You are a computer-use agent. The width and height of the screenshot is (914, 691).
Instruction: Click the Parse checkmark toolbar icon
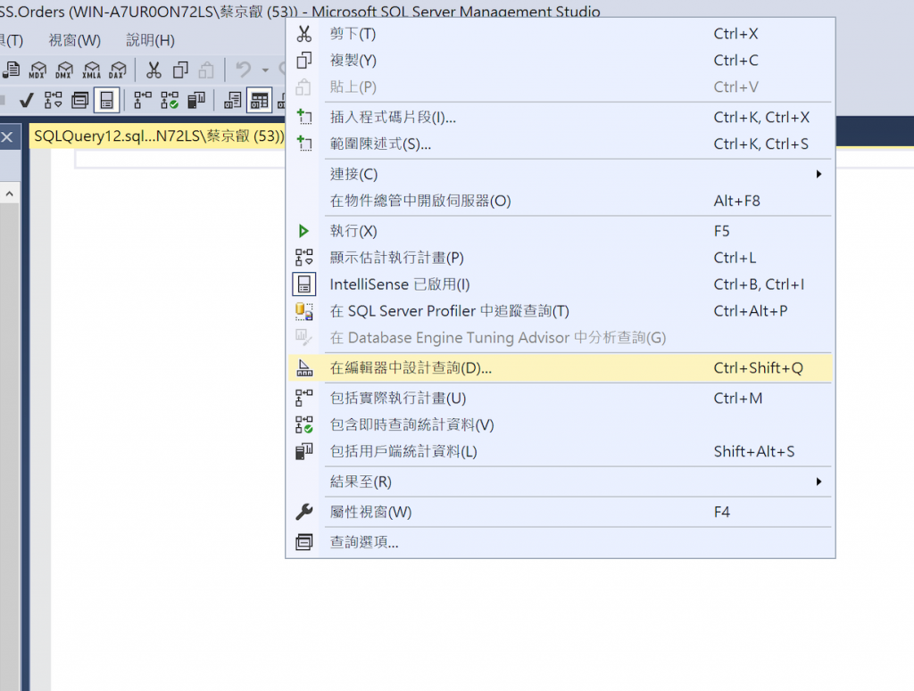(26, 100)
